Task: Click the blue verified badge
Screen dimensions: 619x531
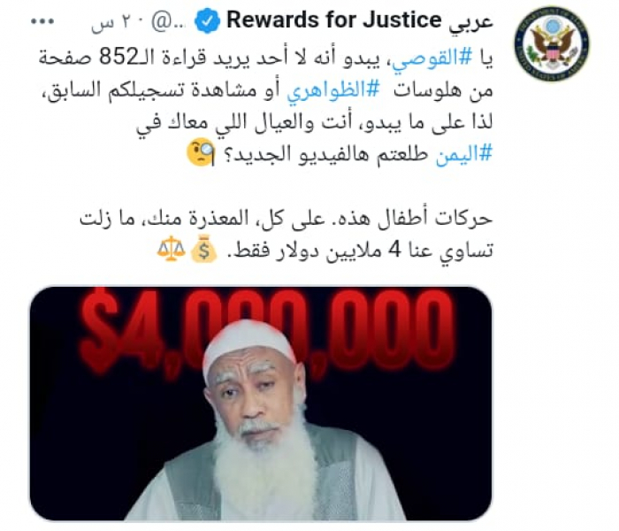Action: pyautogui.click(x=208, y=21)
